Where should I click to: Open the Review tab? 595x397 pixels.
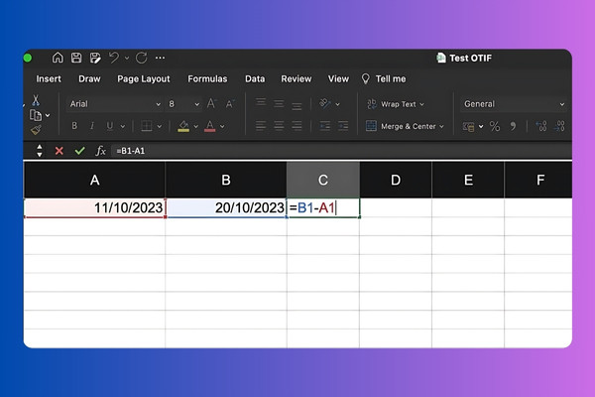(297, 78)
